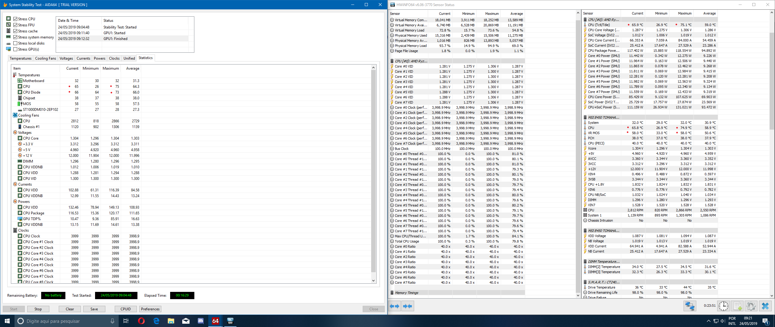The width and height of the screenshot is (775, 327).
Task: Switch to the Voltages tab
Action: pos(66,58)
